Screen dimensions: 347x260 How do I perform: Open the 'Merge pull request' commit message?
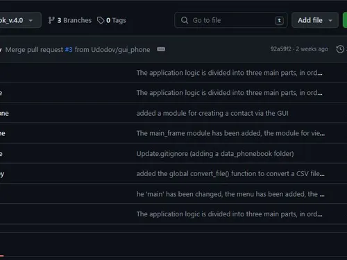78,50
